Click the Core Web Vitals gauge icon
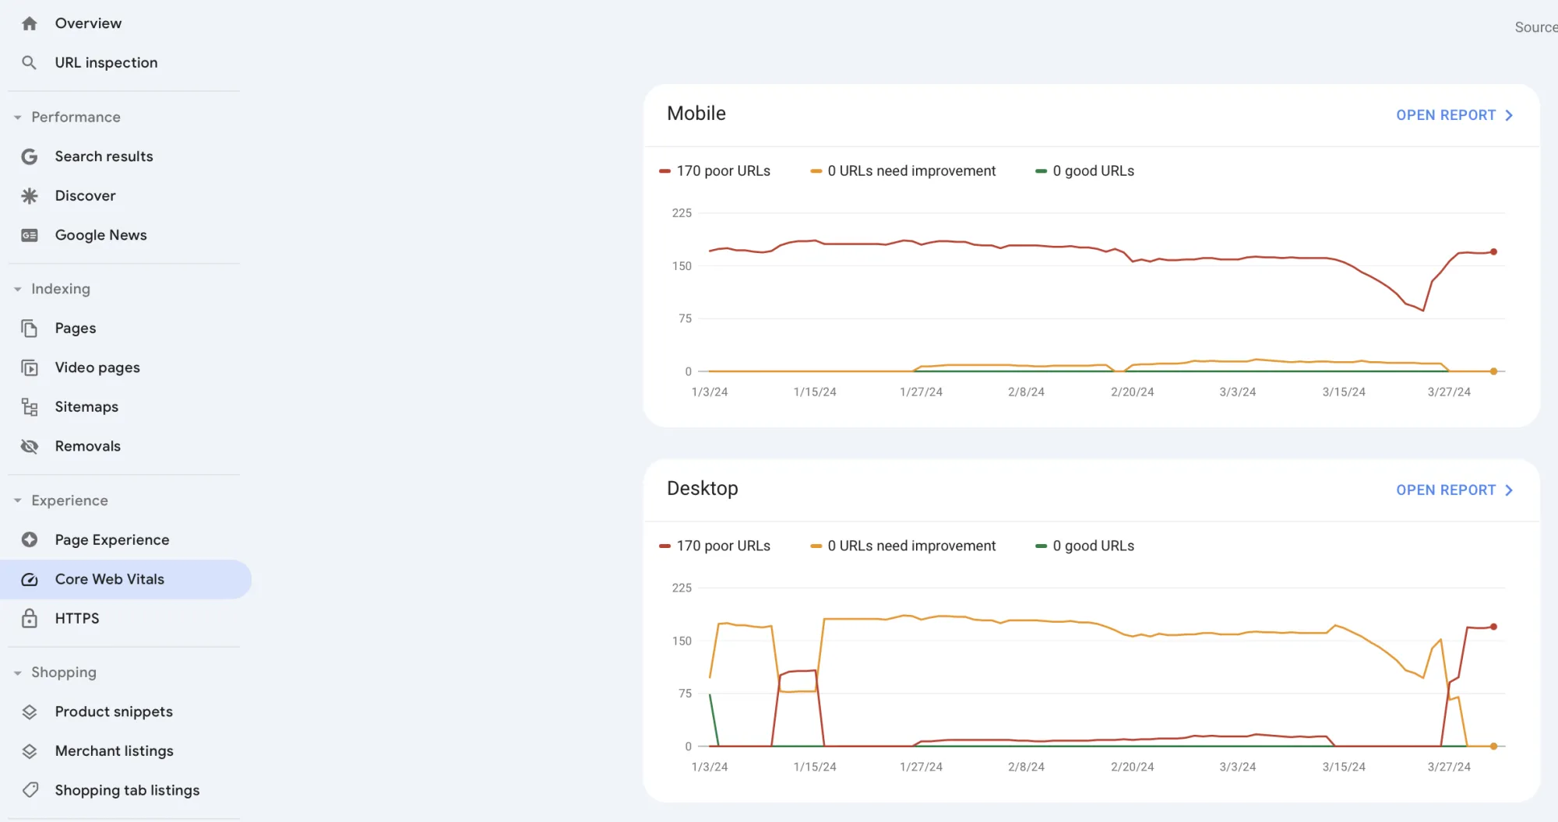1558x822 pixels. tap(29, 579)
